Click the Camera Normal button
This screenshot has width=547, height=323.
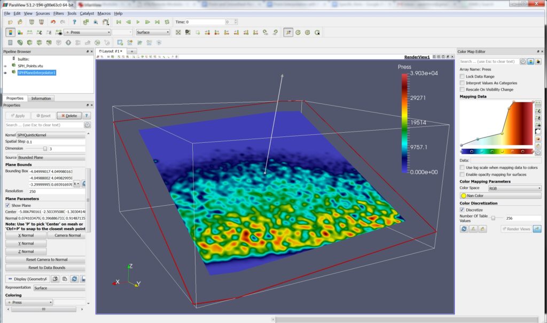(x=68, y=235)
